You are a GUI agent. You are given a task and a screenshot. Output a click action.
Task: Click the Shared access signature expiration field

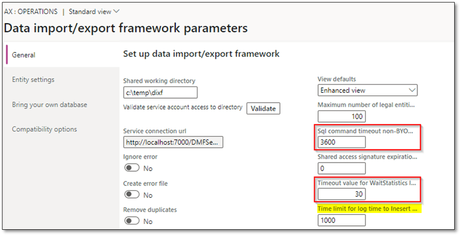tap(341, 168)
